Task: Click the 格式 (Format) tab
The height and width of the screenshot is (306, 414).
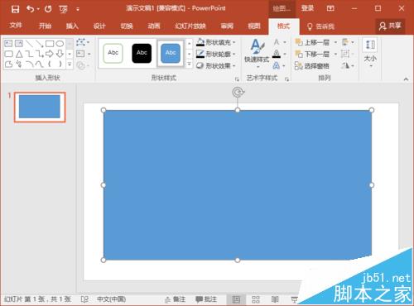Action: (283, 26)
